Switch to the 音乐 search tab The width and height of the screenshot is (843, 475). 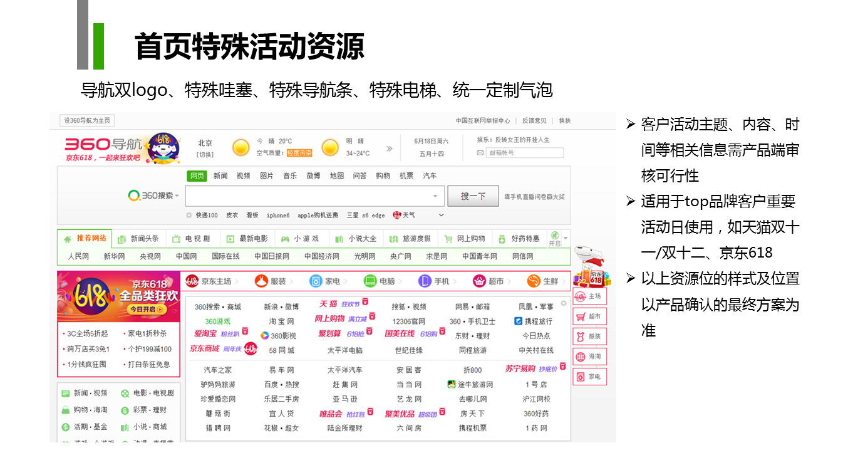pos(290,176)
